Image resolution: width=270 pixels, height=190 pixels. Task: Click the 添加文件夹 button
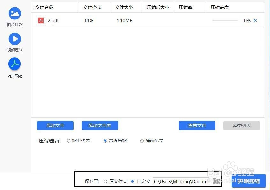(100, 125)
